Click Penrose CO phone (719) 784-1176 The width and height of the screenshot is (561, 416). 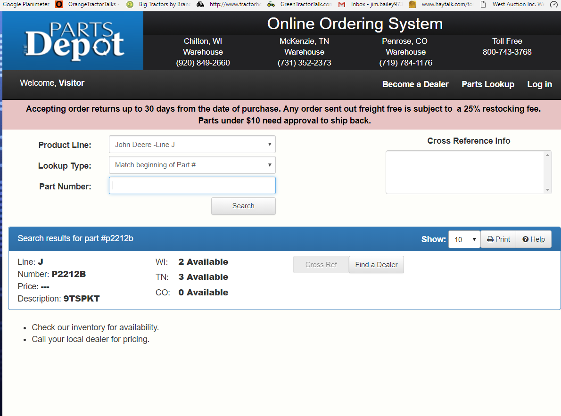406,63
